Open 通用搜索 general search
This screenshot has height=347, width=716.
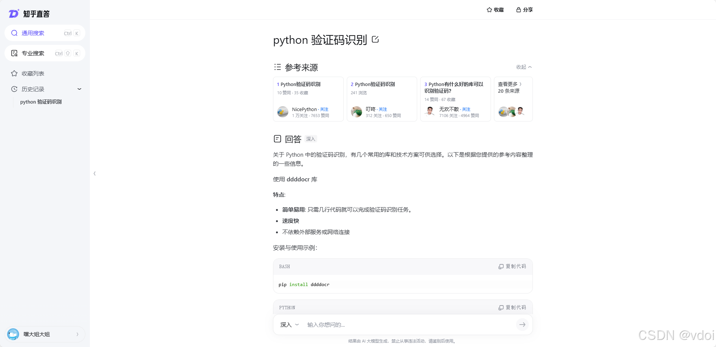pos(45,33)
